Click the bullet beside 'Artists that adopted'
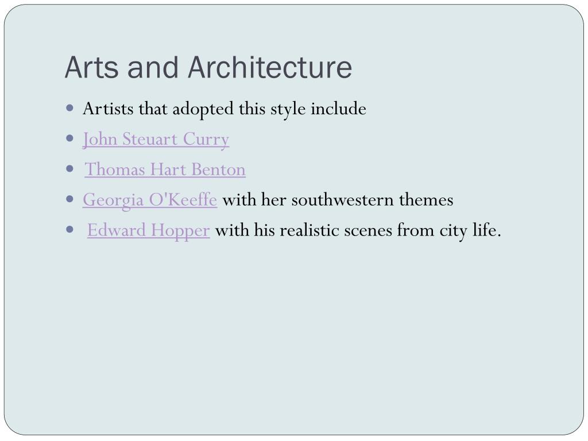The image size is (588, 441). 69,109
